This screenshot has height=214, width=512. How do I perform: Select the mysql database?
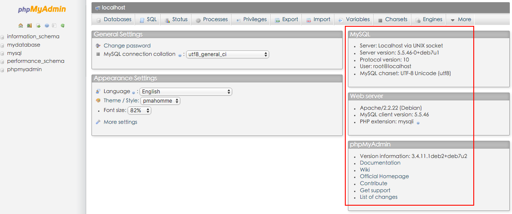[x=15, y=53]
